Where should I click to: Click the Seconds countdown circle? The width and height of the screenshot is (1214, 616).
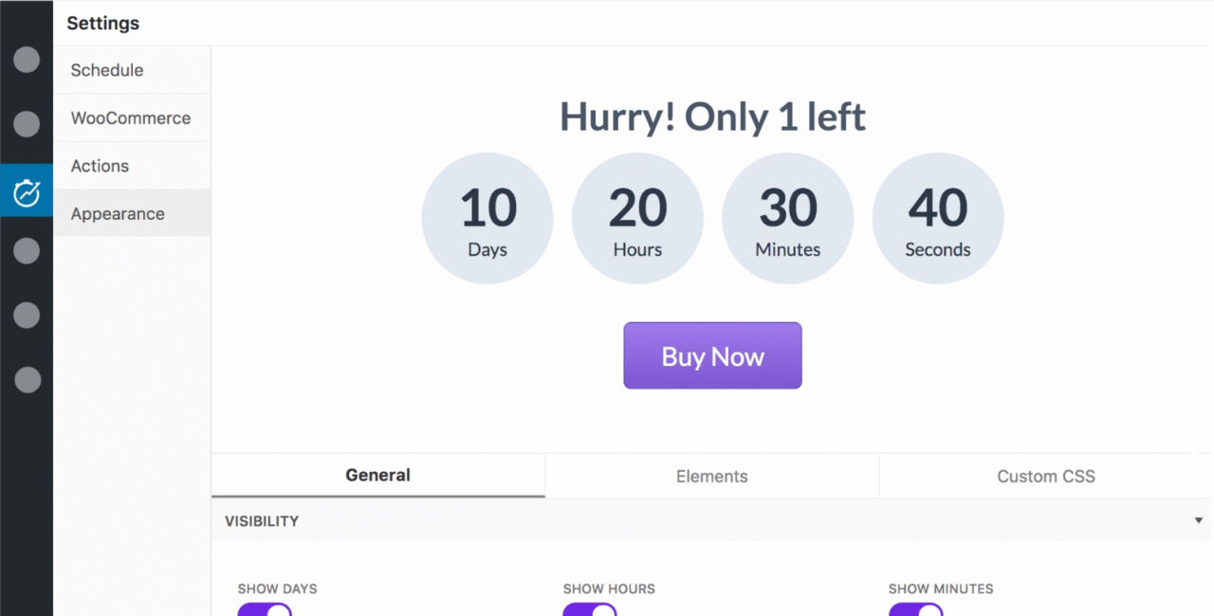tap(937, 220)
